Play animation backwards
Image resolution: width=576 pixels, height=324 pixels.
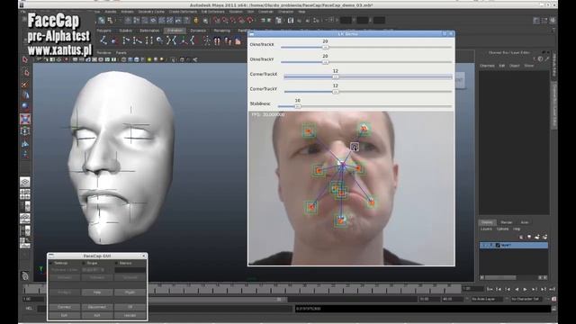517,289
